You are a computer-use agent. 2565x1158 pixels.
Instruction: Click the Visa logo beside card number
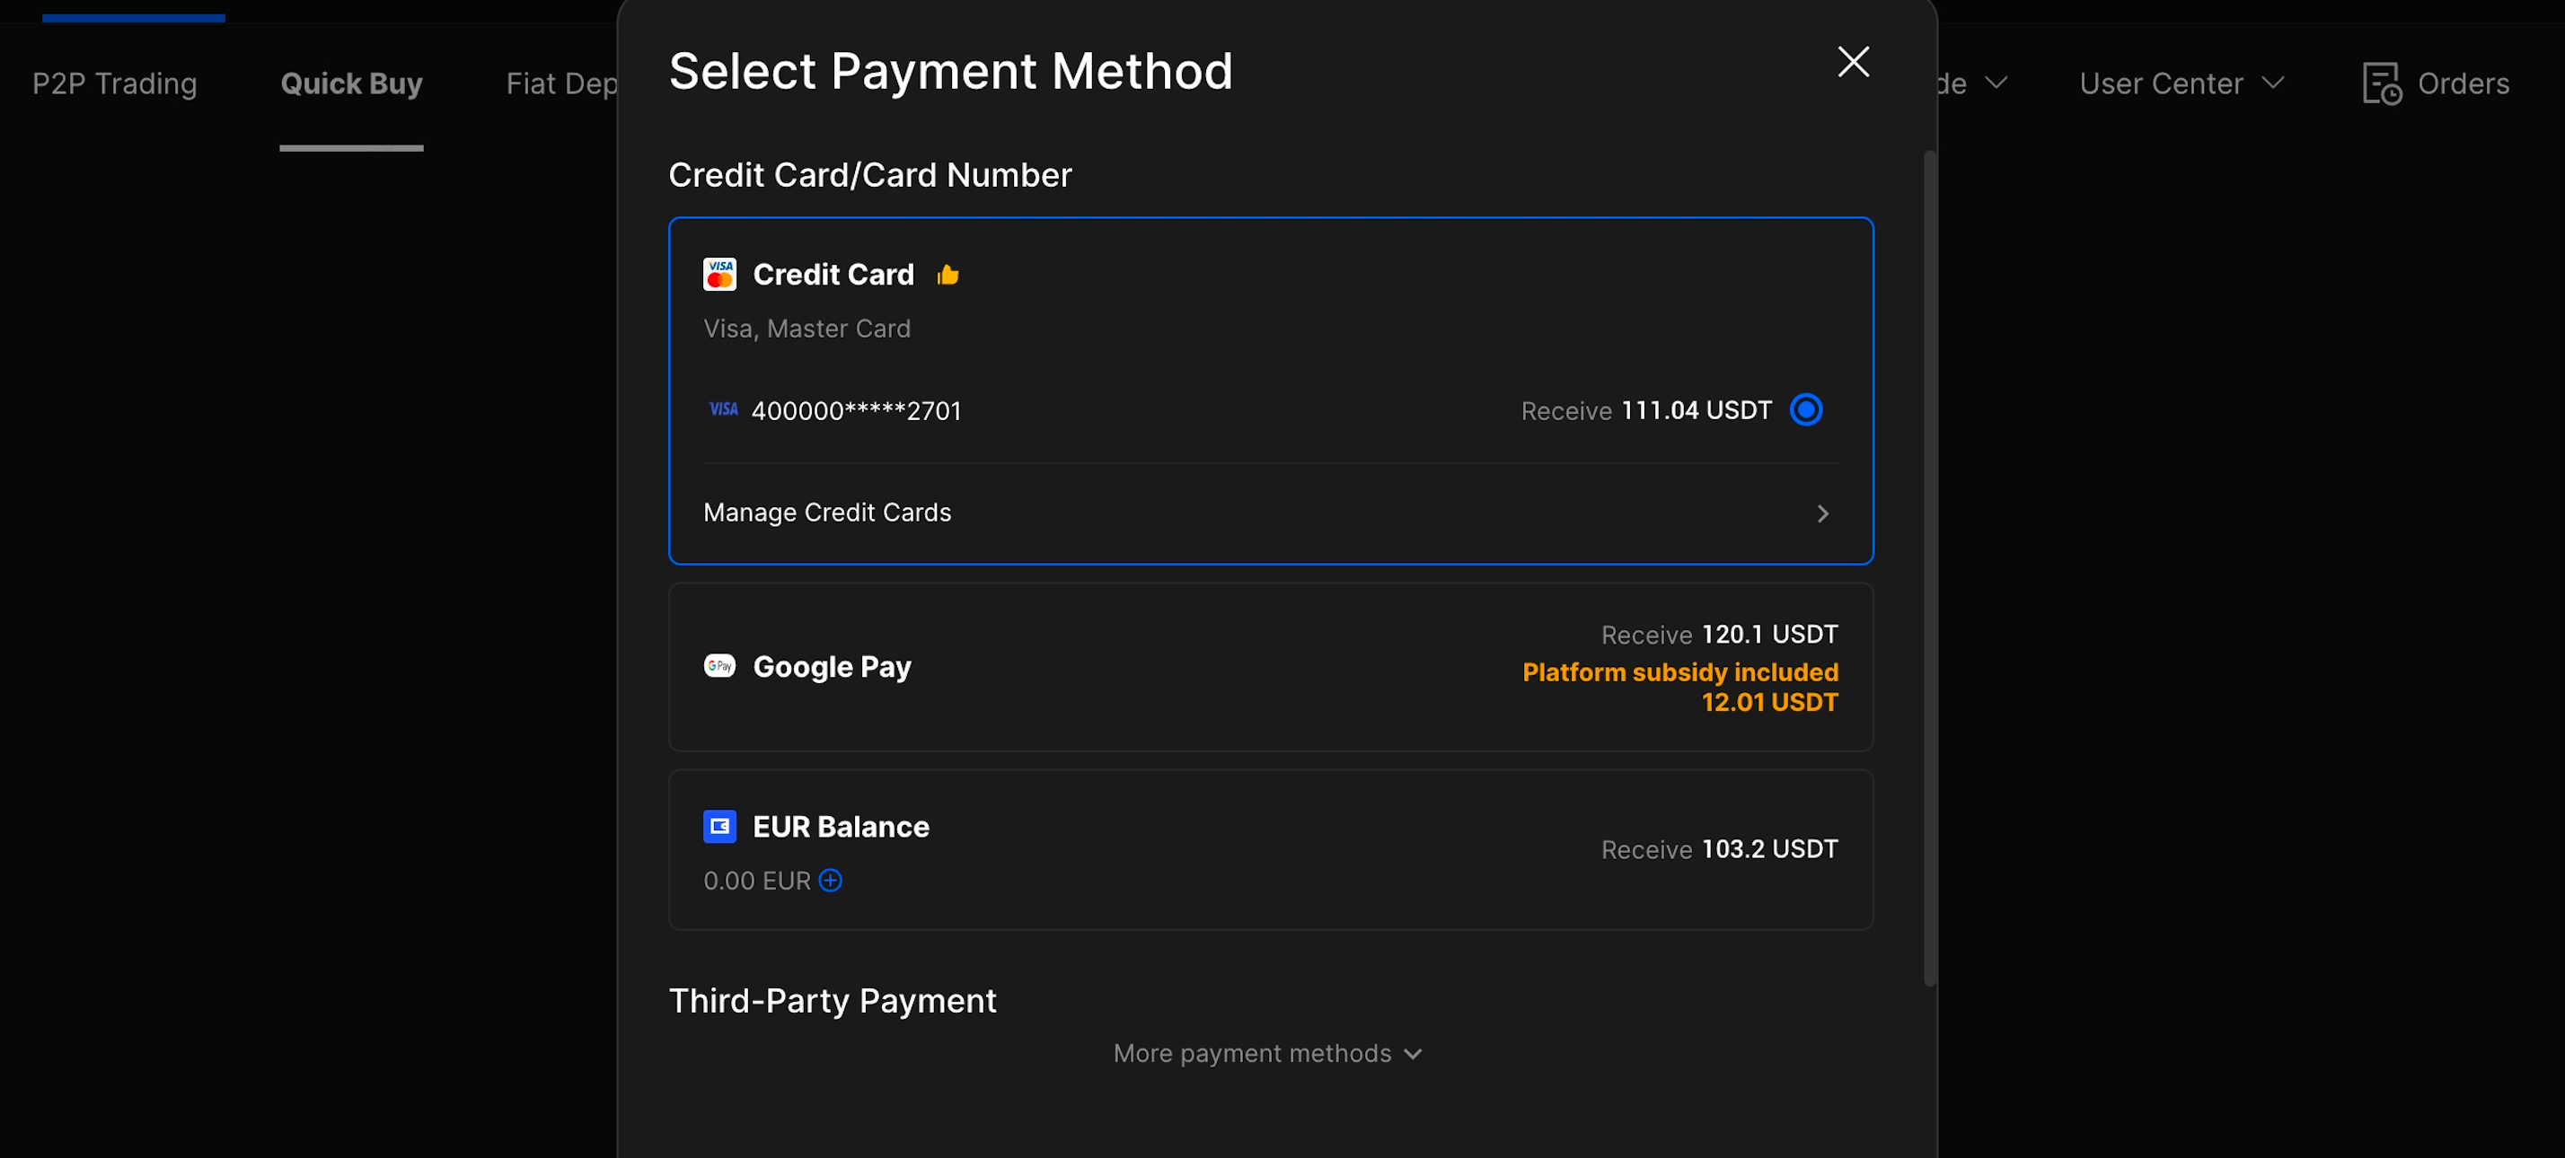point(723,410)
